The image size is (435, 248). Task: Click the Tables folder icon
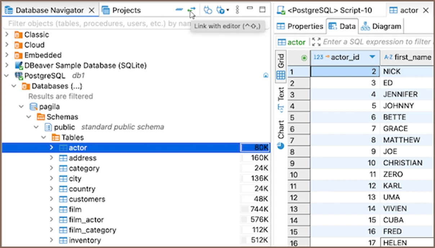coord(56,137)
